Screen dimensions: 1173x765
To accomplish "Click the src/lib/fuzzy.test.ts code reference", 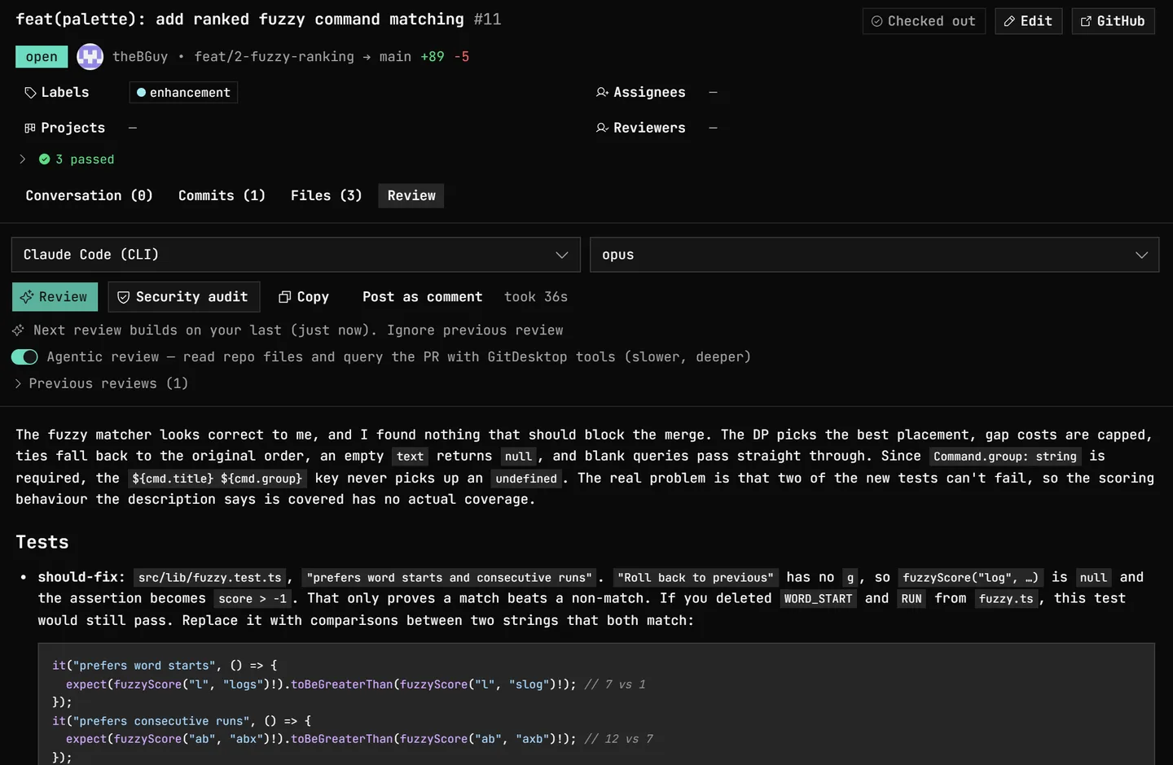I will [210, 578].
